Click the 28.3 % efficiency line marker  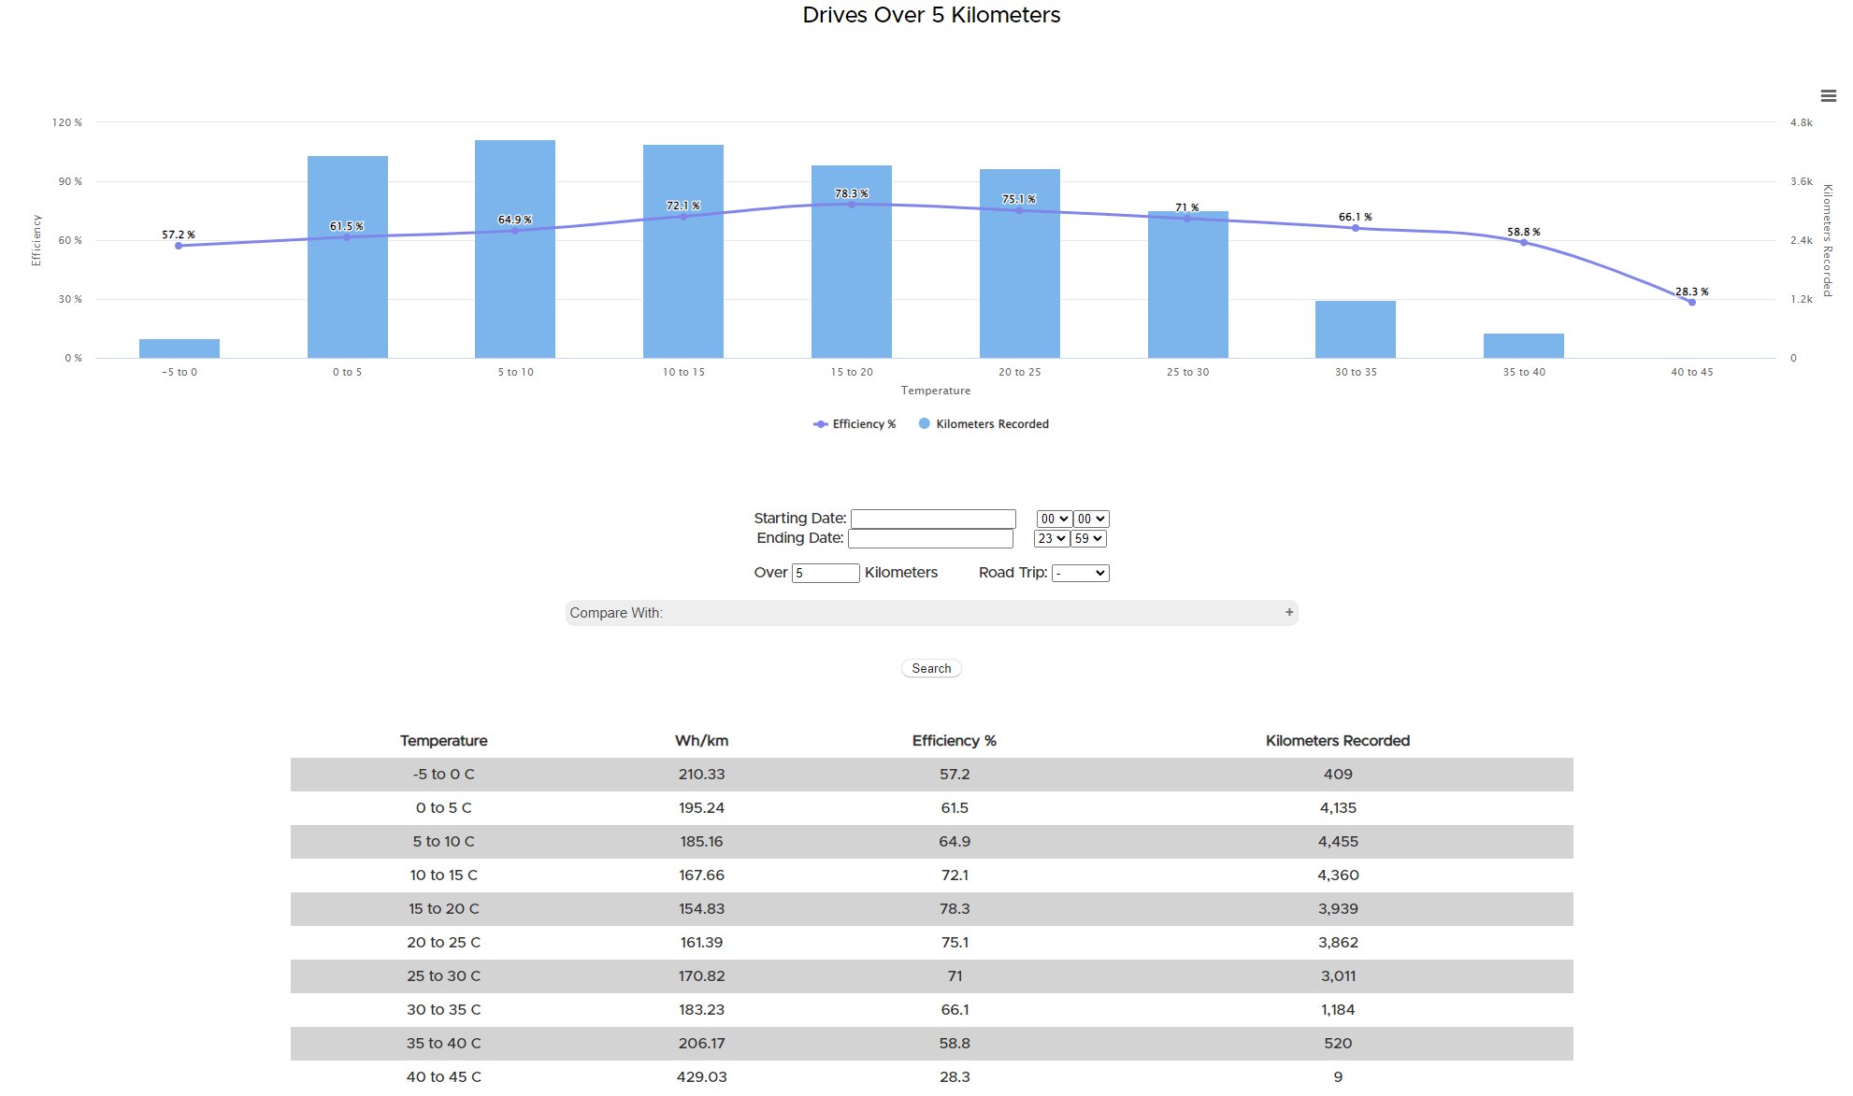coord(1691,302)
